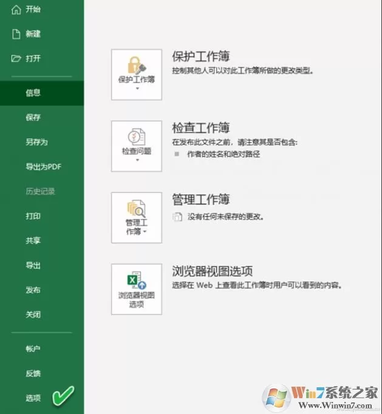382x414 pixels.
Task: Click the 检查问题 document check icon
Action: coord(137,137)
